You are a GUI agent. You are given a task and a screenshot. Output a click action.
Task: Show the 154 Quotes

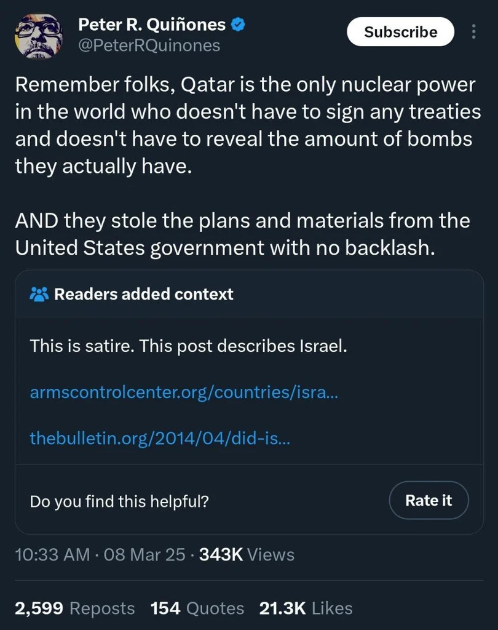[x=197, y=608]
